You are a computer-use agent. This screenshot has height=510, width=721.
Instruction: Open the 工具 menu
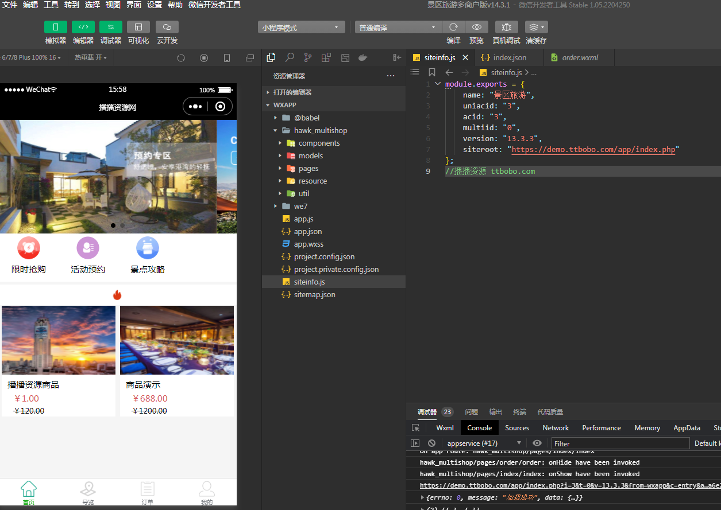click(x=51, y=5)
